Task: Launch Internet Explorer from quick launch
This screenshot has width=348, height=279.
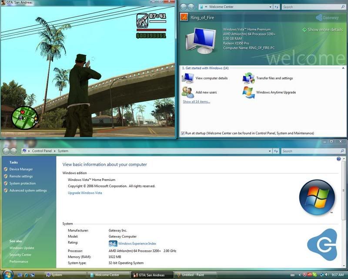Action: pos(26,275)
